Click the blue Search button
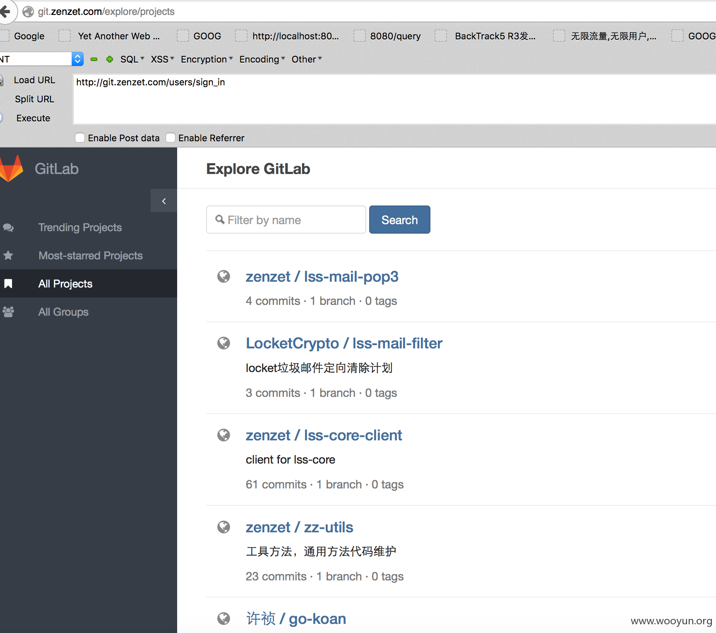This screenshot has height=633, width=716. pos(399,220)
